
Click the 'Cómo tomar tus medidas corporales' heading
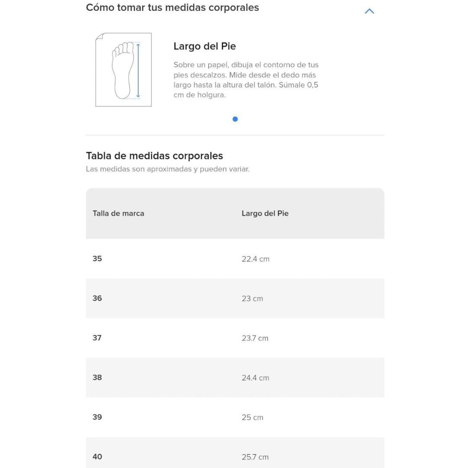click(x=172, y=8)
